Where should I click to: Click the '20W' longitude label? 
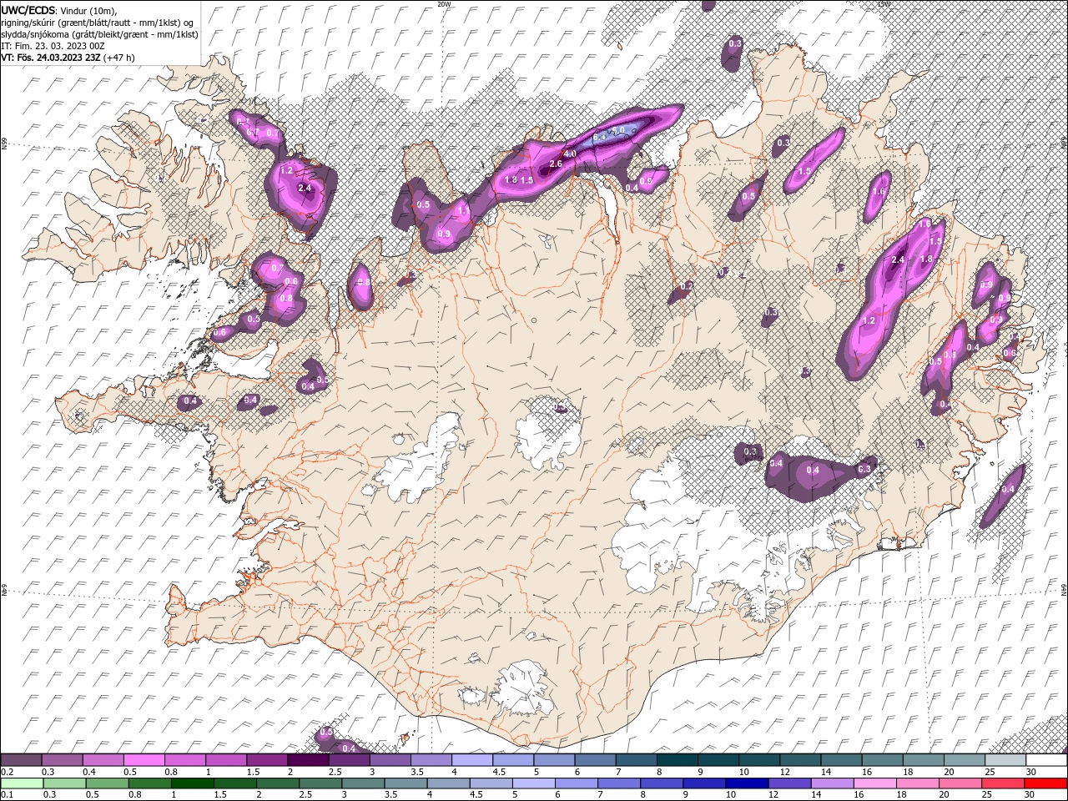pyautogui.click(x=445, y=4)
